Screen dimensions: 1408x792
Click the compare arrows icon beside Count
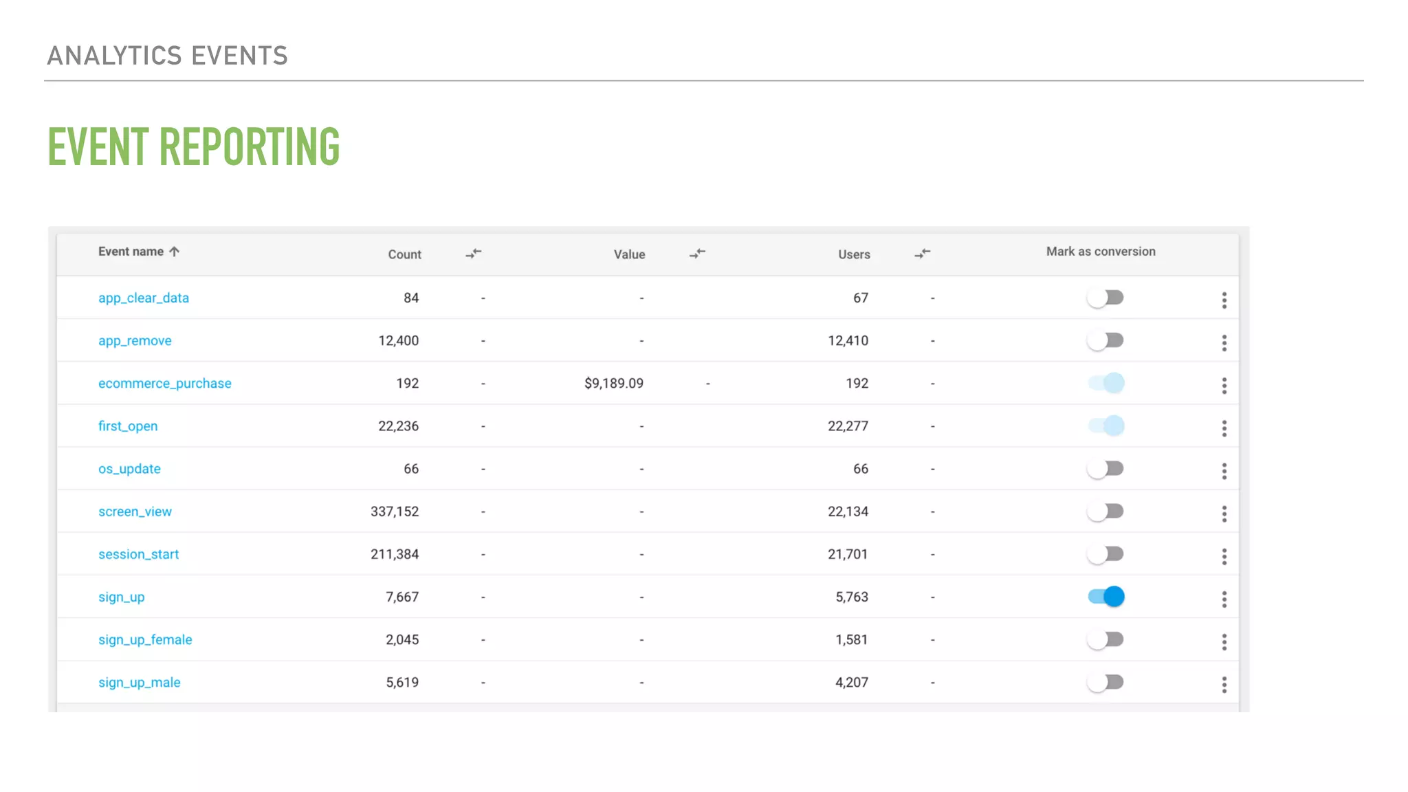click(474, 254)
